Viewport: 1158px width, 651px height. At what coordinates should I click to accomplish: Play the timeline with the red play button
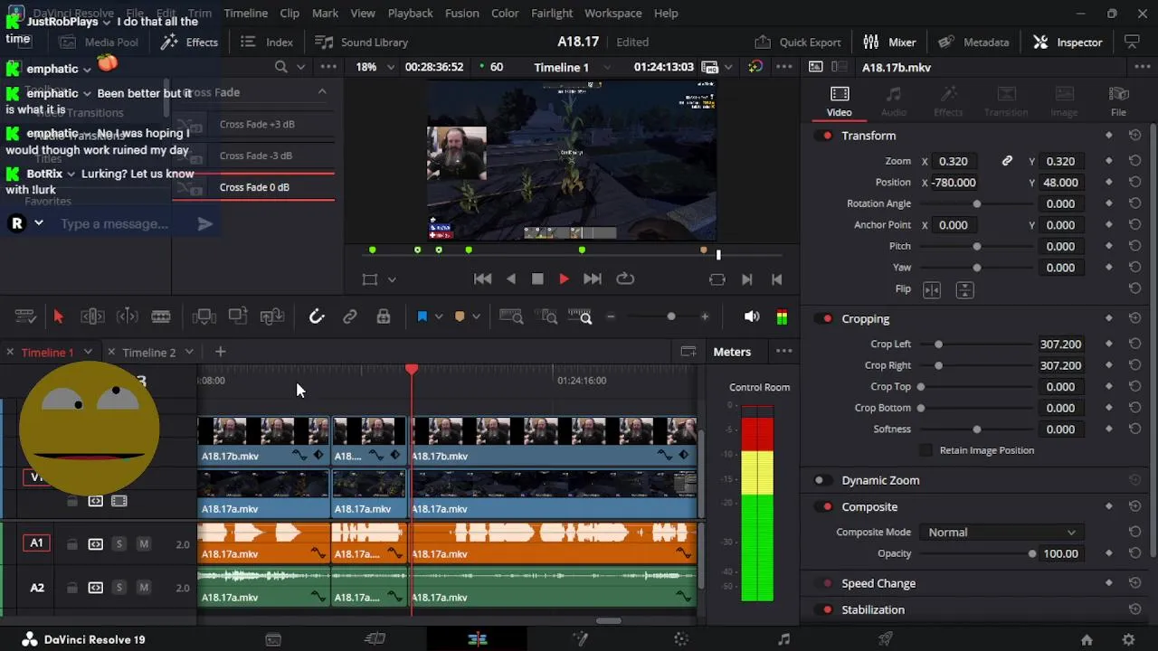564,279
